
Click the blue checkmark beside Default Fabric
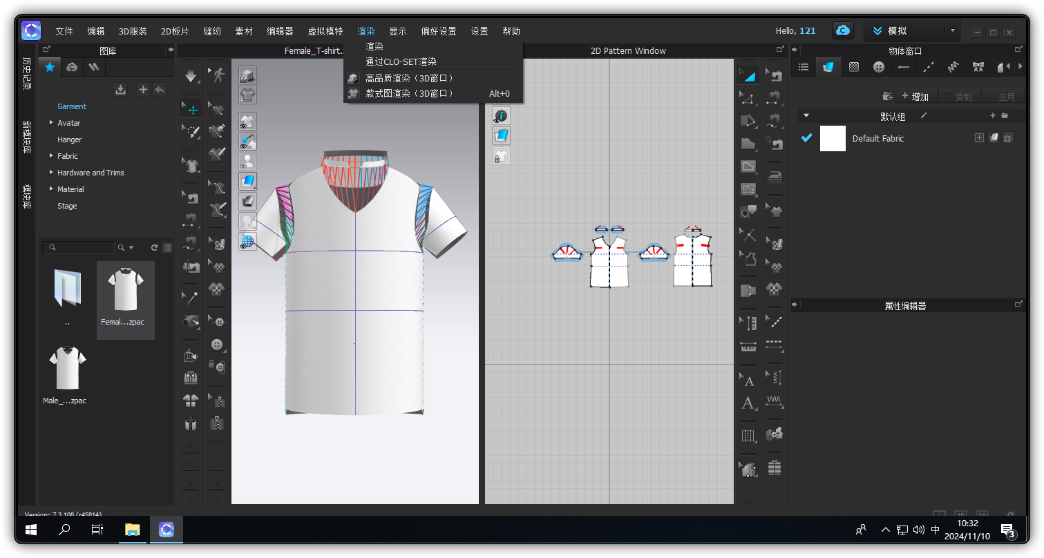point(806,138)
